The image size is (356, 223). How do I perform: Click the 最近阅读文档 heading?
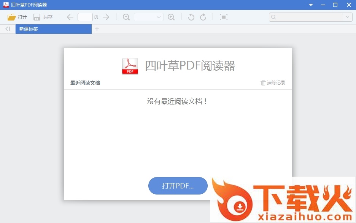point(85,83)
